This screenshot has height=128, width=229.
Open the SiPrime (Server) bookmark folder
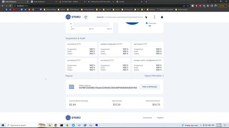(87, 10)
